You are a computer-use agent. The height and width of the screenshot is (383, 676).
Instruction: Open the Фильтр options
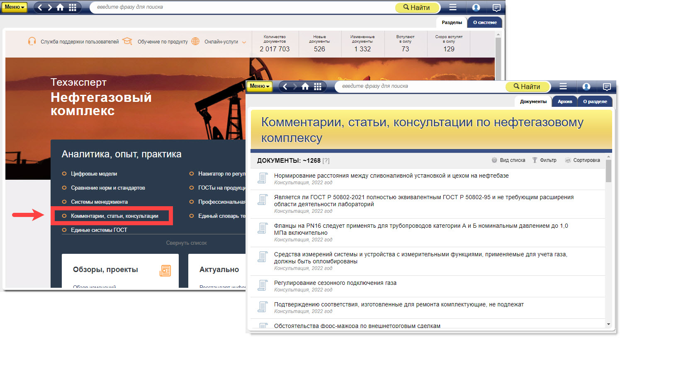(545, 160)
